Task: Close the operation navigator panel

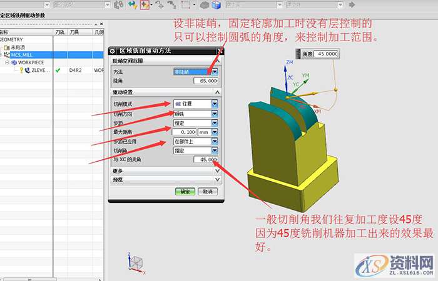Action: click(101, 24)
